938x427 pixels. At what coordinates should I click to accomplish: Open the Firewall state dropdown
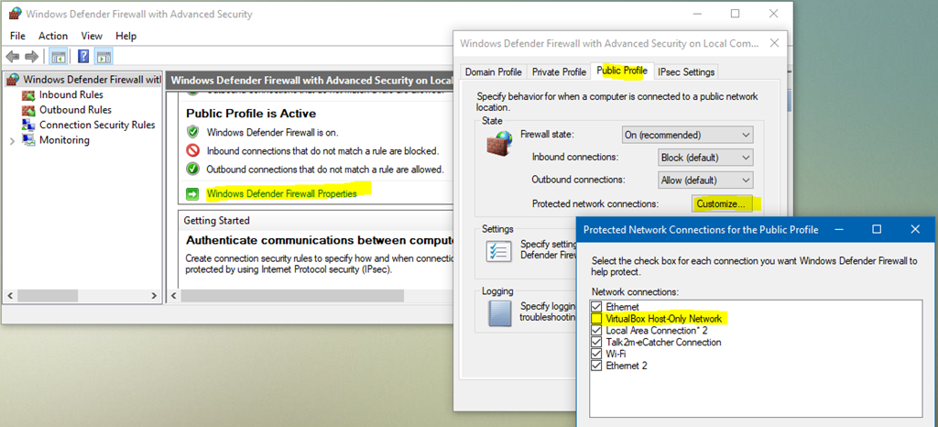(687, 136)
